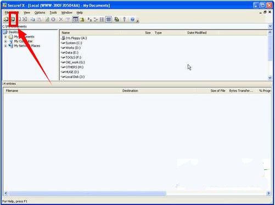
Task: Select the OTHERS (H:) drive
Action: (x=72, y=67)
